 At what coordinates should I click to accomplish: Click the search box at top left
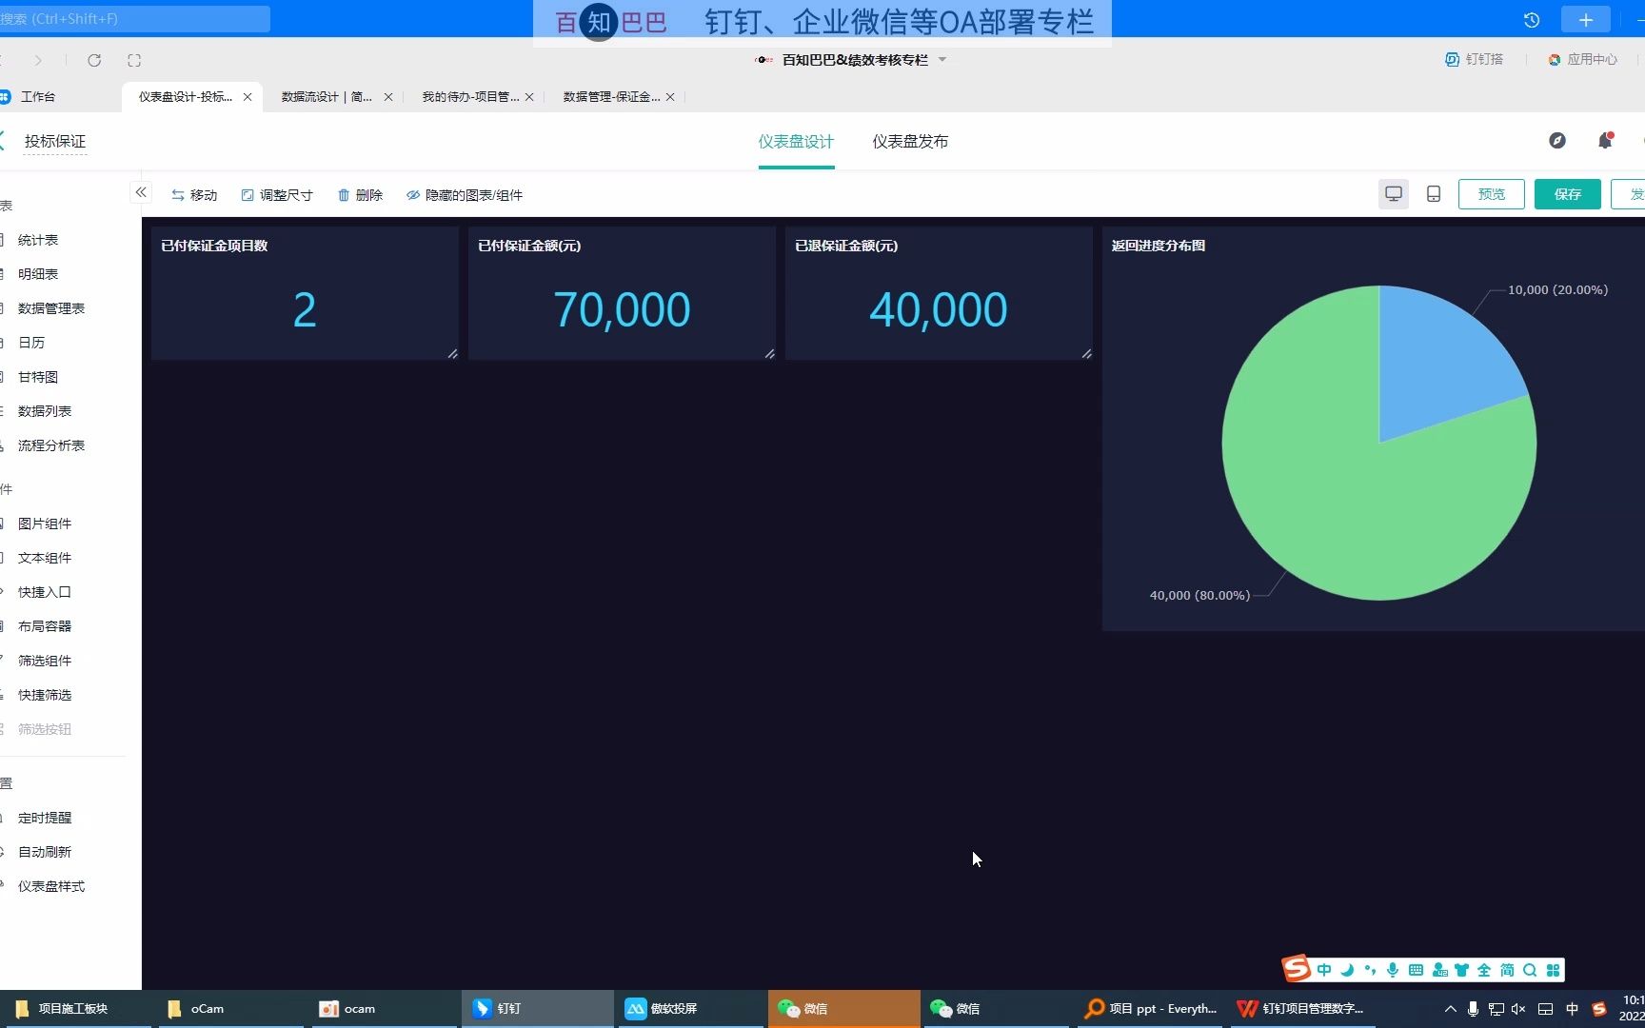click(134, 19)
